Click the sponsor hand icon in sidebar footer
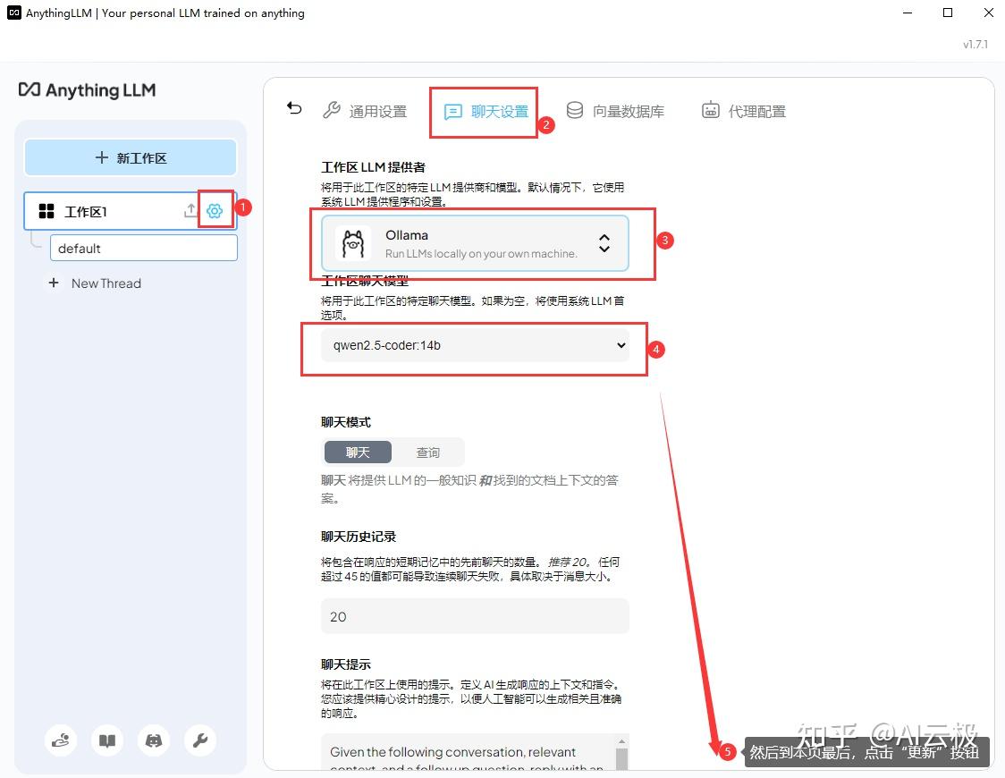Viewport: 1005px width, 778px height. (x=60, y=740)
